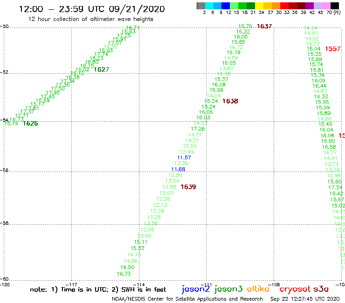Viewport: 345px width, 303px height.
Task: Select the latitude axis label -52
Action: click(4, 72)
